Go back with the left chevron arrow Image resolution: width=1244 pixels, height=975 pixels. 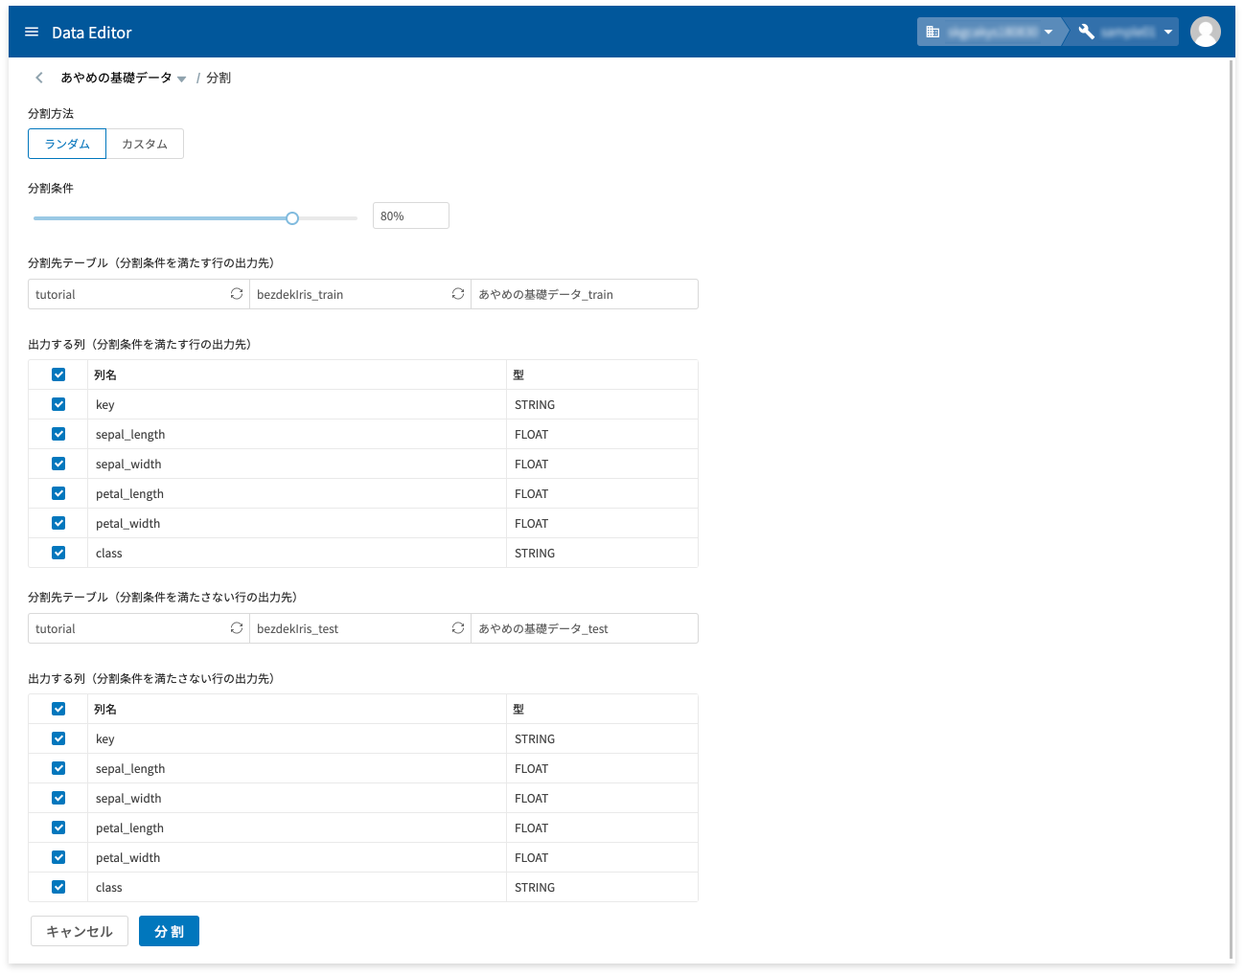click(39, 78)
